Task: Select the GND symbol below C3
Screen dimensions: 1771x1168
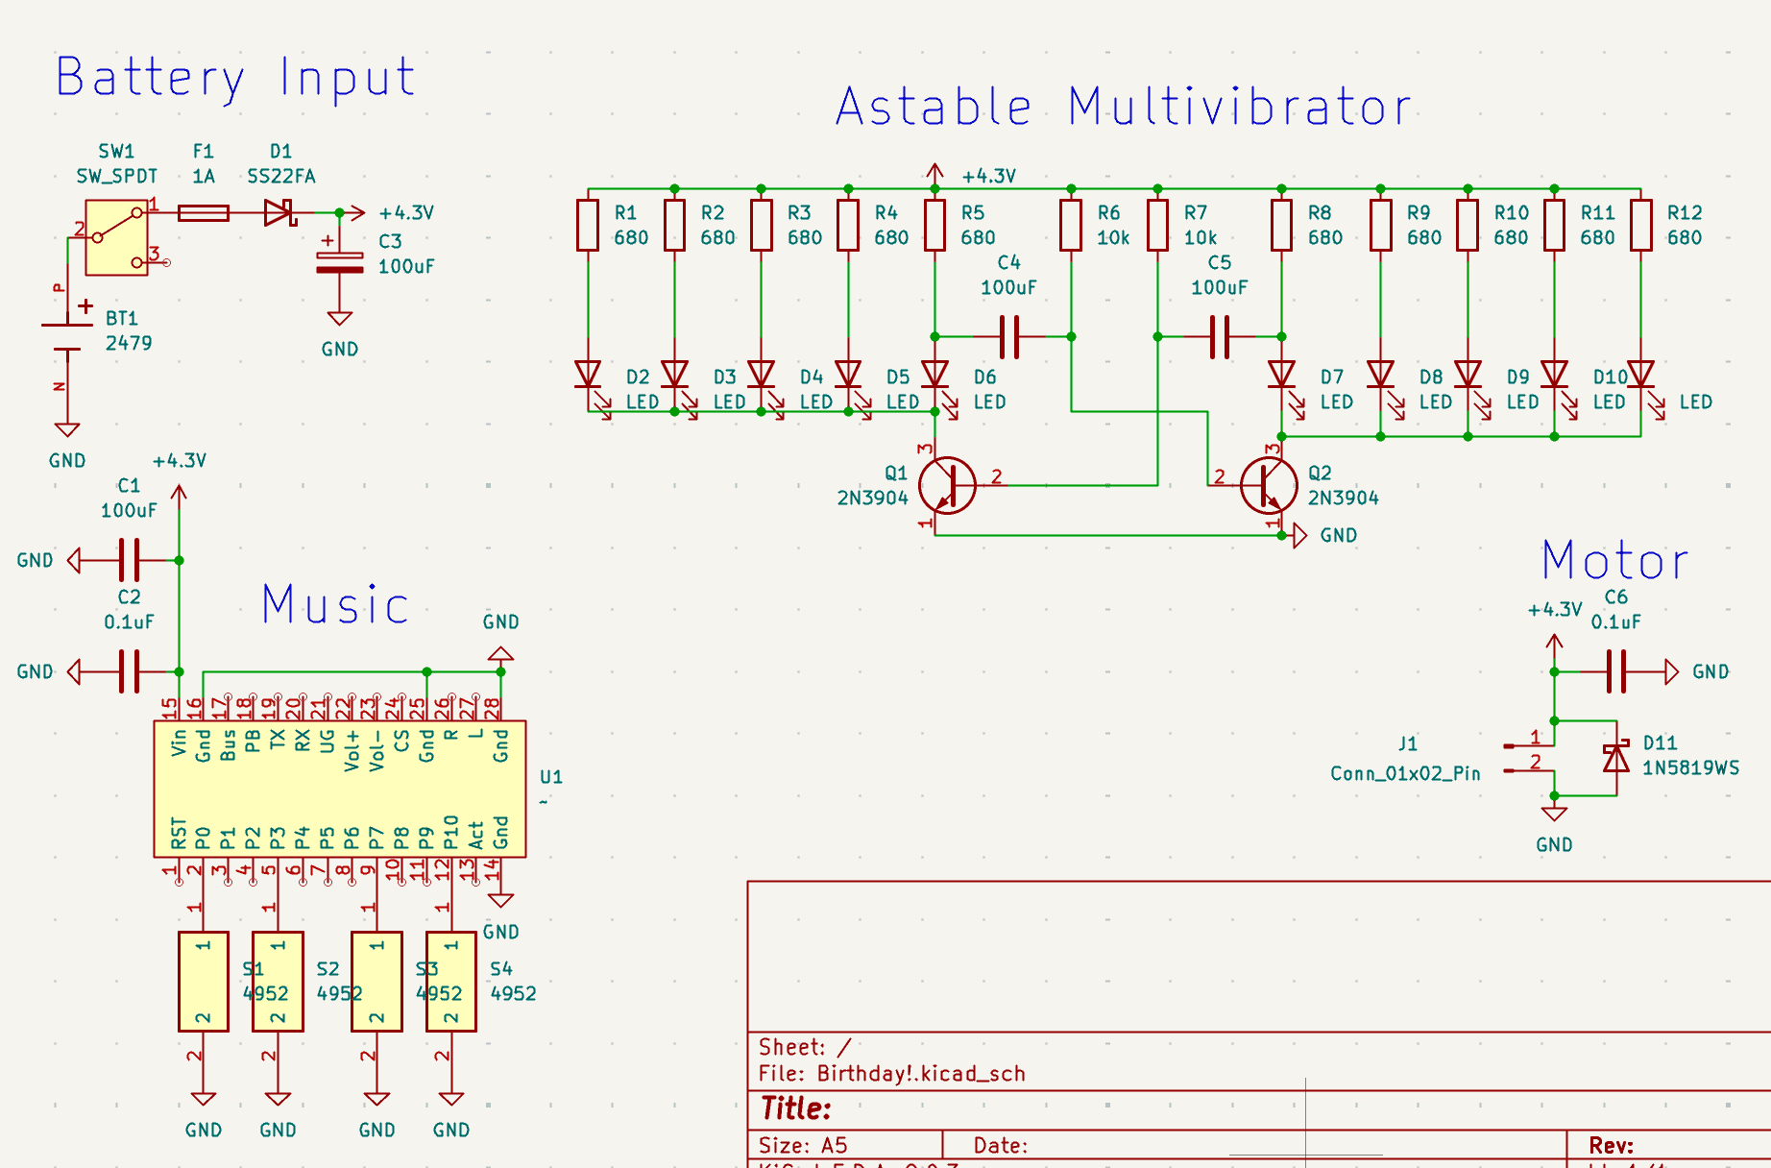Action: (x=339, y=318)
